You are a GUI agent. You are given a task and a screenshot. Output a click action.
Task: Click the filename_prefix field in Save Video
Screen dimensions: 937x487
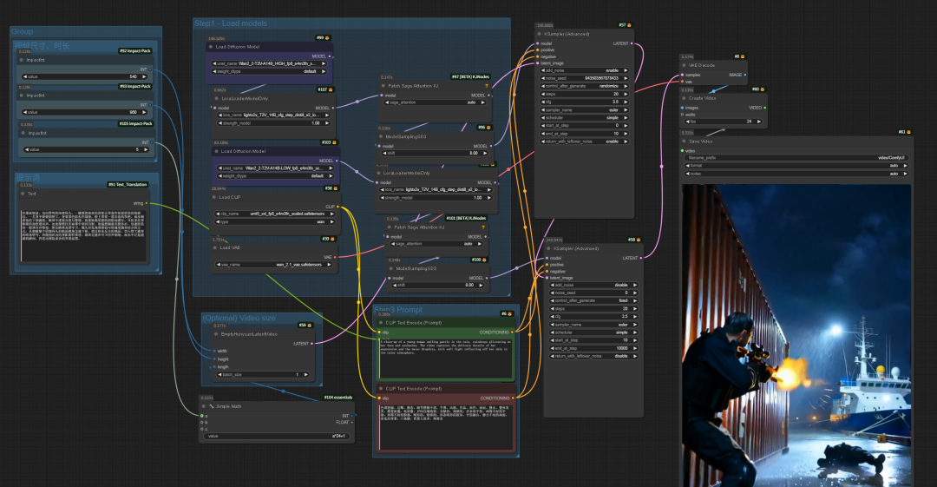tap(796, 158)
